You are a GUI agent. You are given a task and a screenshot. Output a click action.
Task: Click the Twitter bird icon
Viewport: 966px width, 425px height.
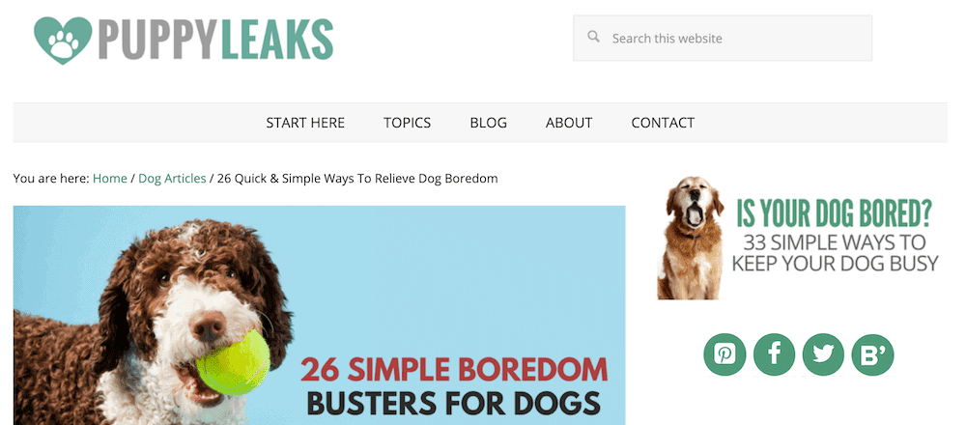pyautogui.click(x=823, y=354)
